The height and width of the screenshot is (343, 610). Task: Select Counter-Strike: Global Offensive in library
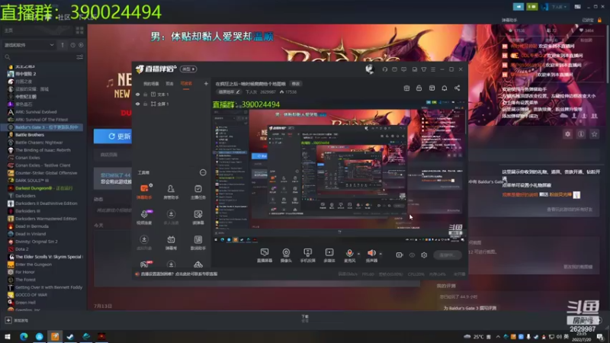pyautogui.click(x=46, y=173)
